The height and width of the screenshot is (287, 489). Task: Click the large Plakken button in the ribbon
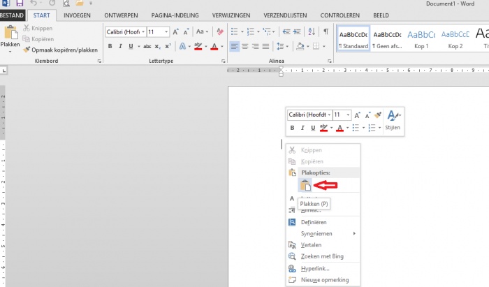tap(10, 36)
